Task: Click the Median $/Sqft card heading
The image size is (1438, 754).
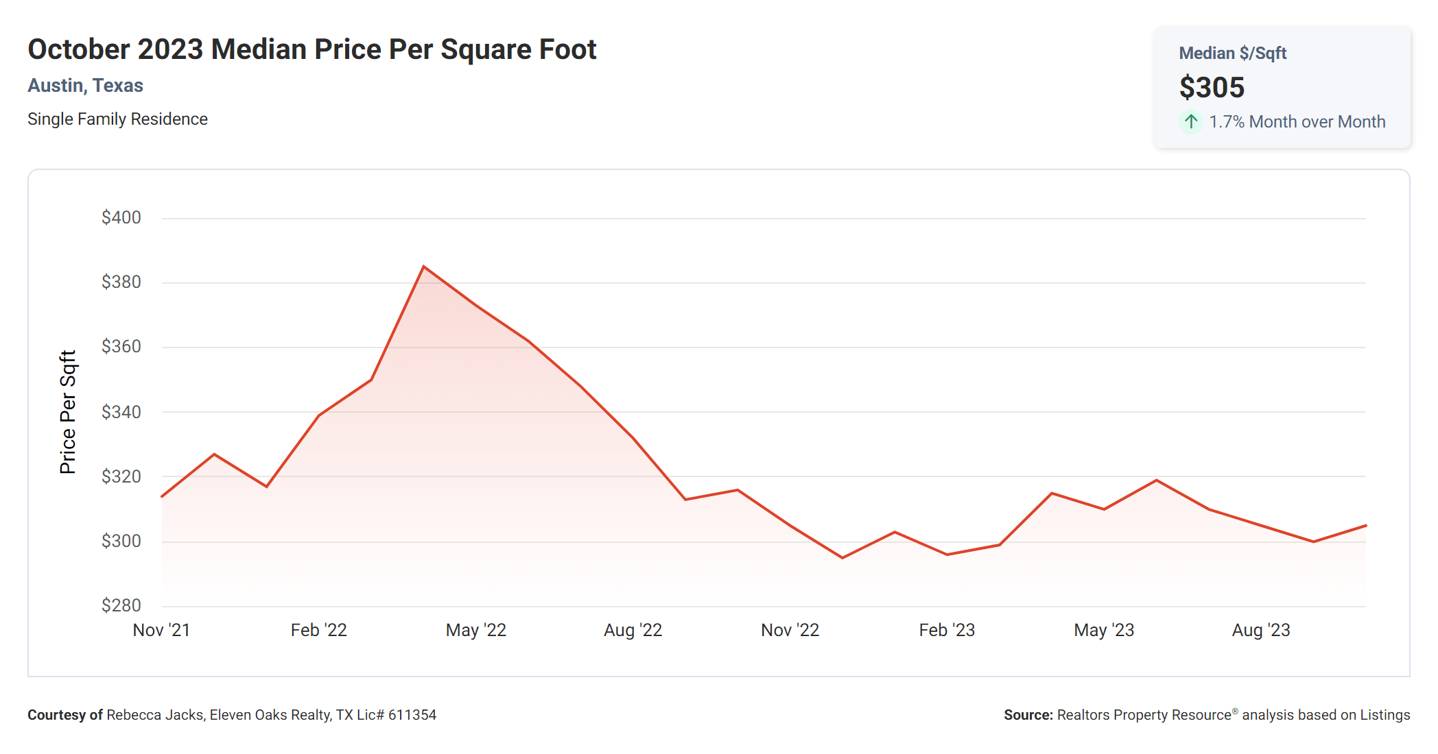Action: pyautogui.click(x=1232, y=53)
